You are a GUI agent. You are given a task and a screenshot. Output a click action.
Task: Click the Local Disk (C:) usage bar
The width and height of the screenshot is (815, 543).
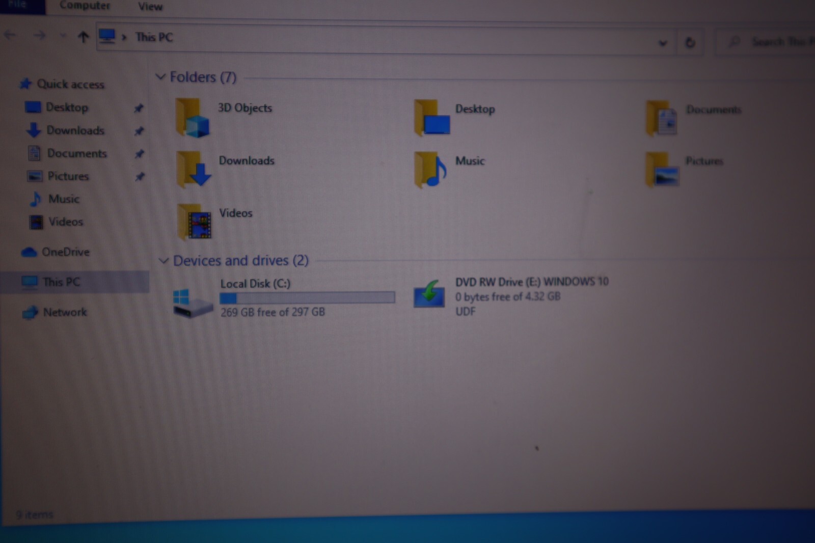point(307,297)
